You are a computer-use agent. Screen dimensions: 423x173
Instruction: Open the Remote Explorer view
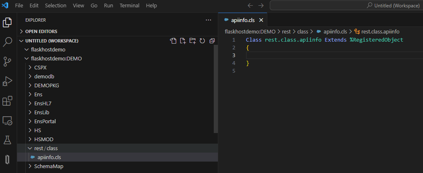(x=7, y=120)
